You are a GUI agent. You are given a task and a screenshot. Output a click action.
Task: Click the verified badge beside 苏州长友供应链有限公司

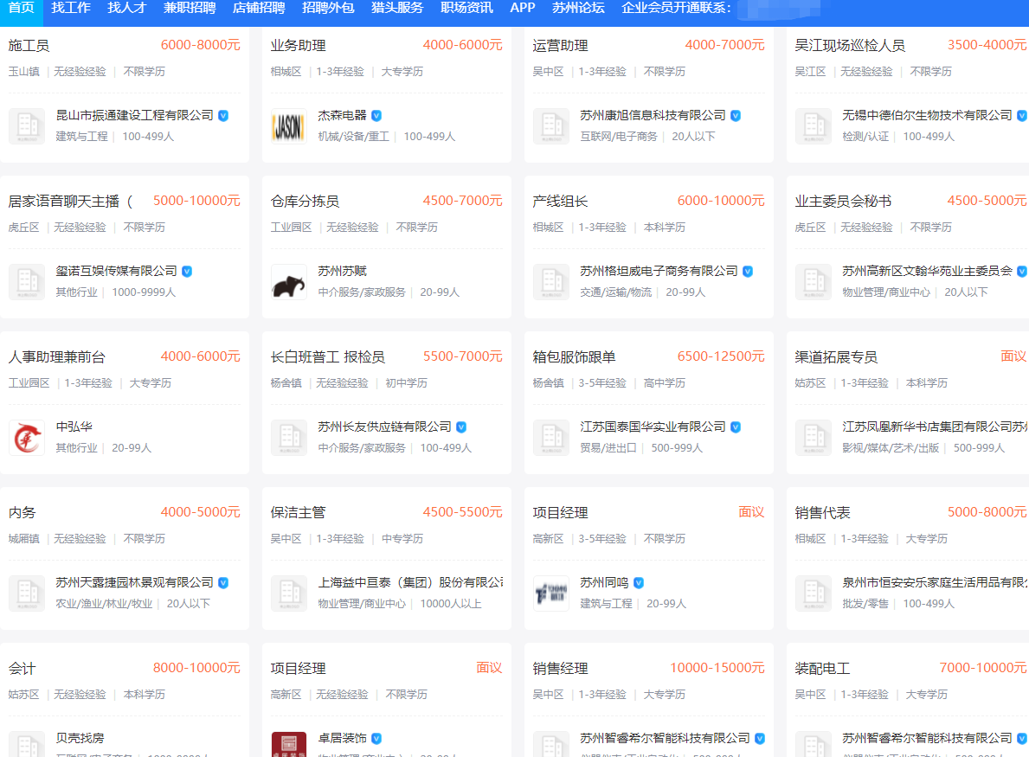click(460, 426)
